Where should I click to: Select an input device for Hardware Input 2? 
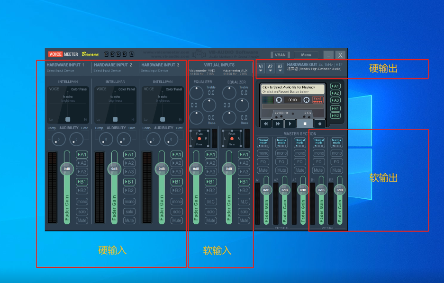107,71
